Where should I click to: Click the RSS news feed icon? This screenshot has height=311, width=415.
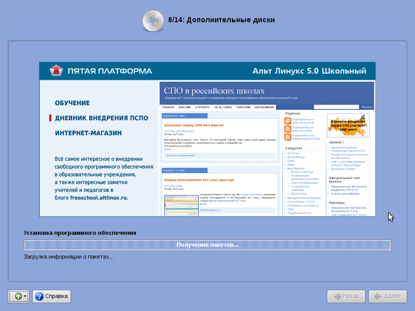coord(287,129)
